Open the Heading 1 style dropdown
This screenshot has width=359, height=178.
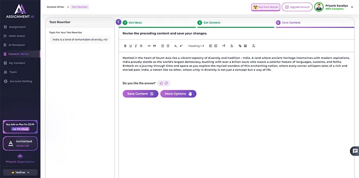196,46
